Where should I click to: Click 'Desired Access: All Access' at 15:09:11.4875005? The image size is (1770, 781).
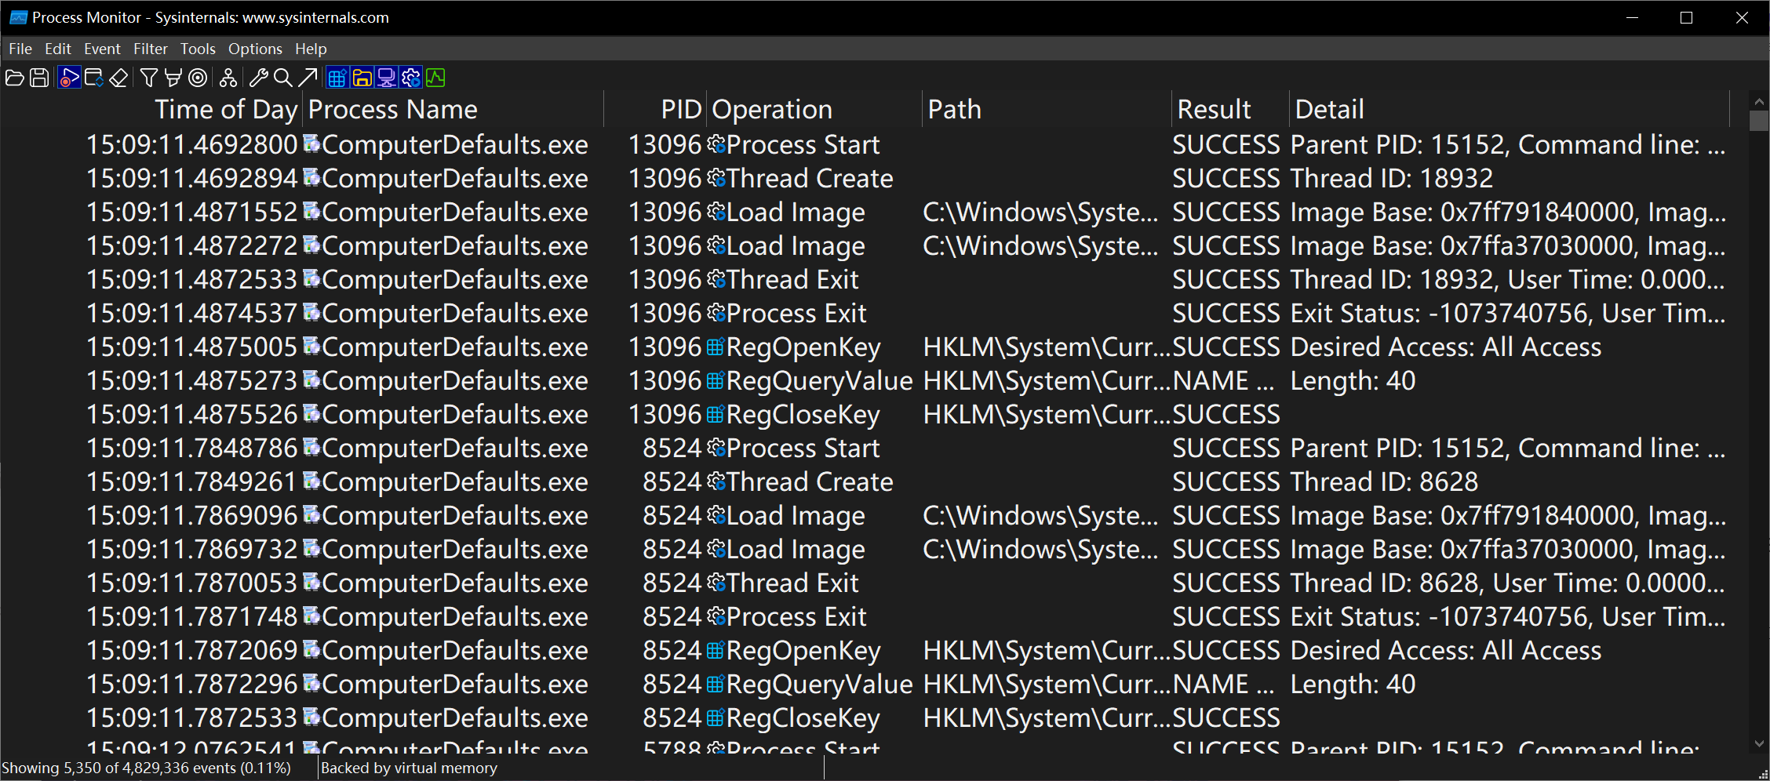pyautogui.click(x=1446, y=347)
